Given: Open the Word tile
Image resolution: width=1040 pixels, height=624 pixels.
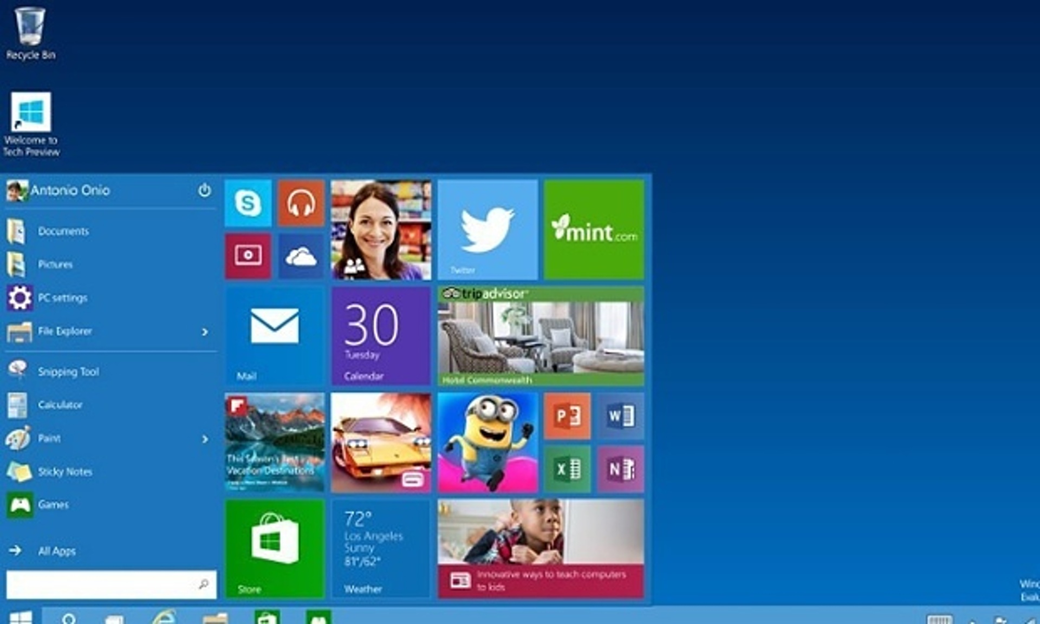Looking at the screenshot, I should 621,416.
